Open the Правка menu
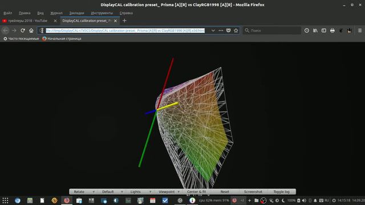The height and width of the screenshot is (205, 365). click(25, 13)
